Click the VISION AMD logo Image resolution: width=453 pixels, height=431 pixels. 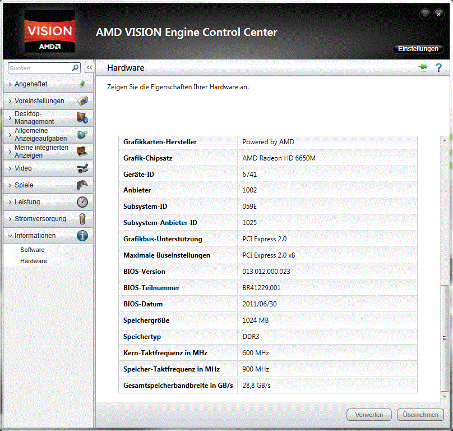pyautogui.click(x=50, y=31)
